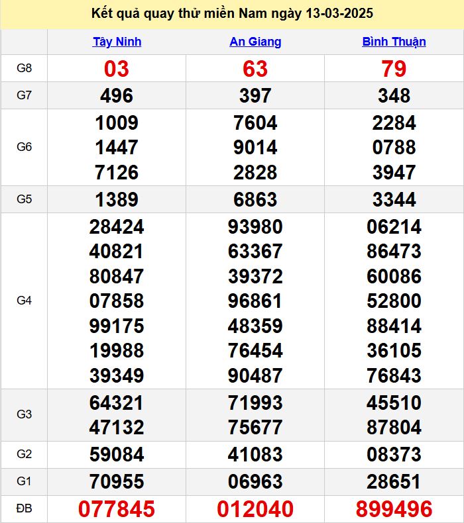Click the red ĐB number 012040
Screen dimensions: 464x523
coord(255,509)
